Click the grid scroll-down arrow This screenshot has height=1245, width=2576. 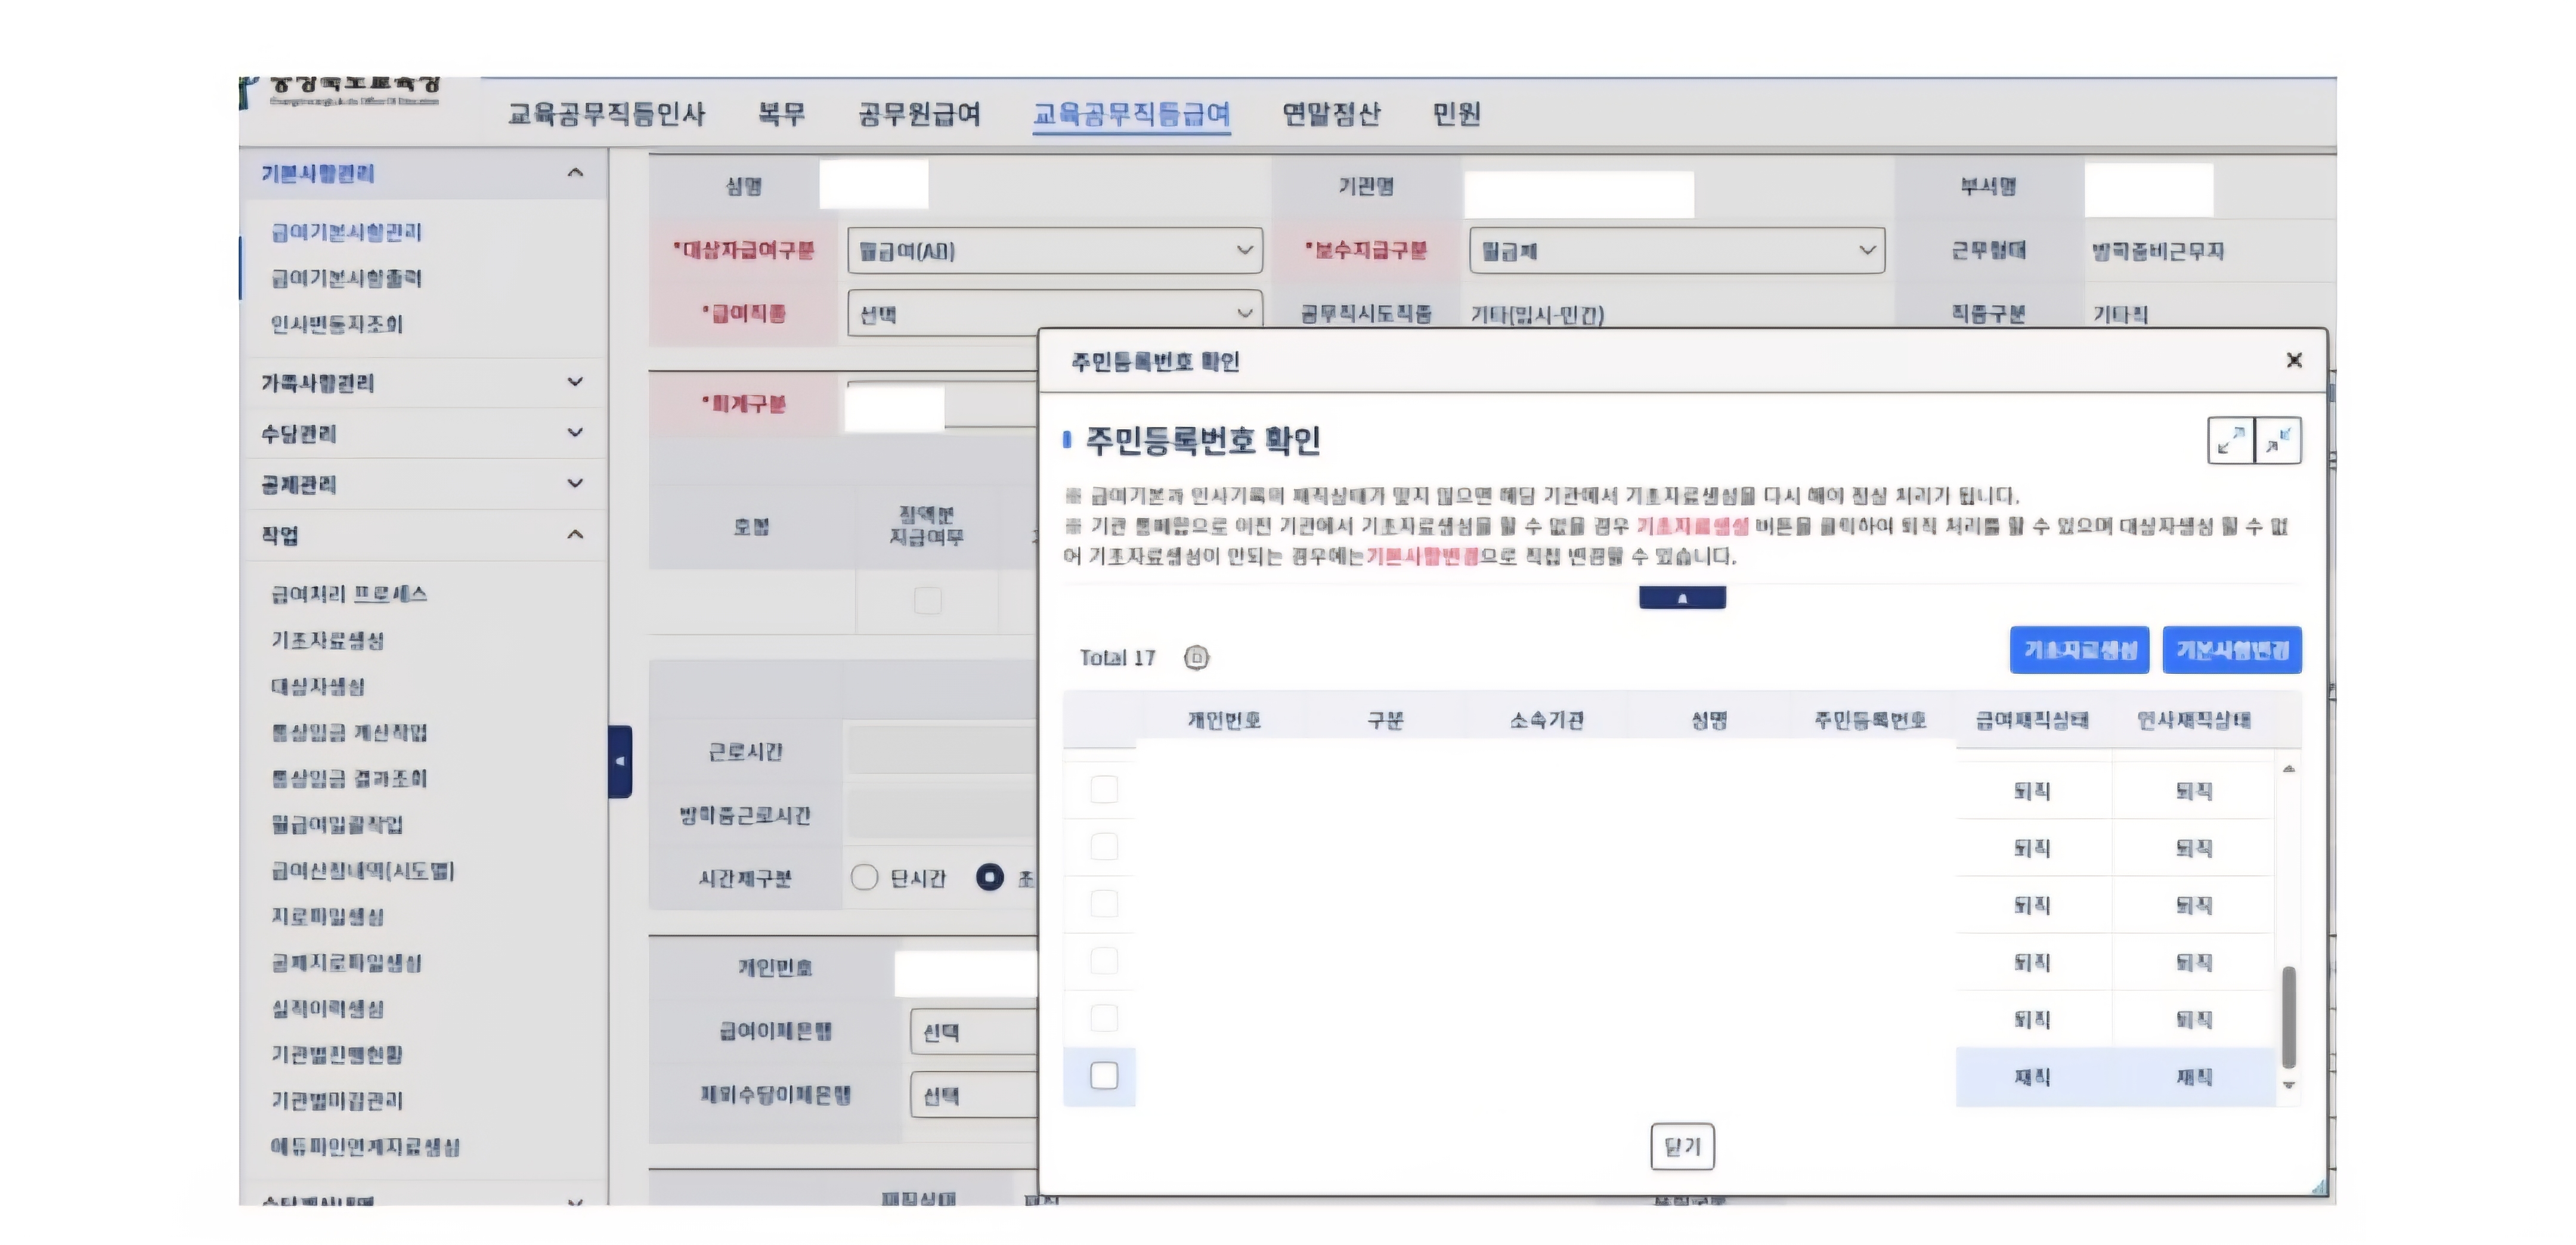tap(2288, 1085)
